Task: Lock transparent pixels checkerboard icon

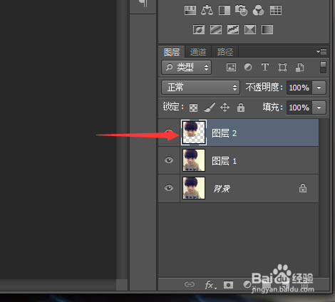Action: point(193,108)
